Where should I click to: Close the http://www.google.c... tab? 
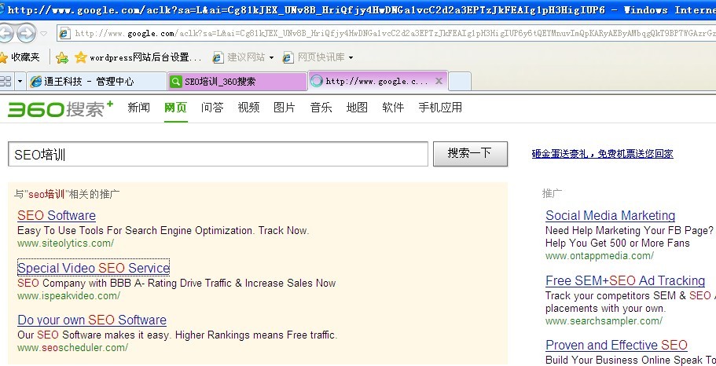(x=439, y=81)
